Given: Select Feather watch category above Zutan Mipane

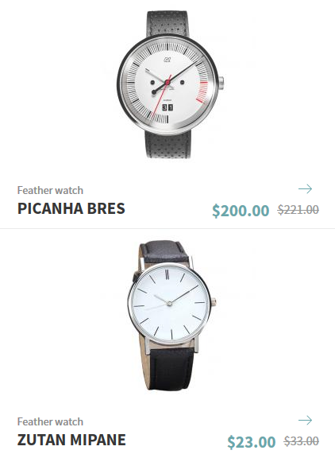Looking at the screenshot, I should pos(50,421).
